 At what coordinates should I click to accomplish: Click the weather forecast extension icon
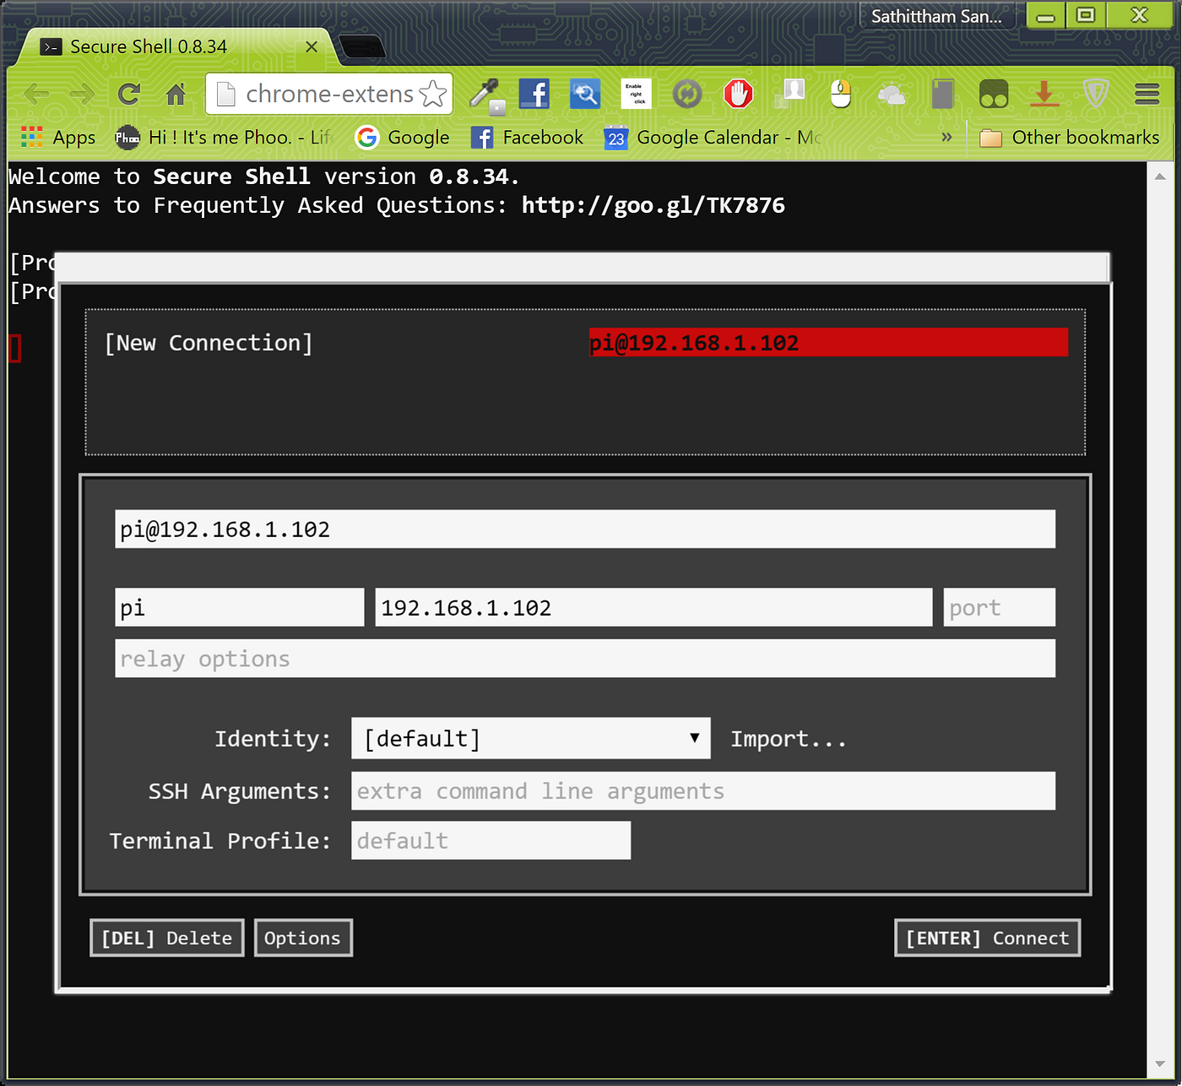click(x=892, y=94)
